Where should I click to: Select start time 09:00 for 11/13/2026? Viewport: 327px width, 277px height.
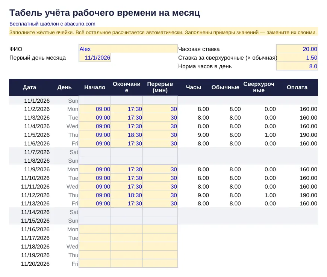click(95, 204)
